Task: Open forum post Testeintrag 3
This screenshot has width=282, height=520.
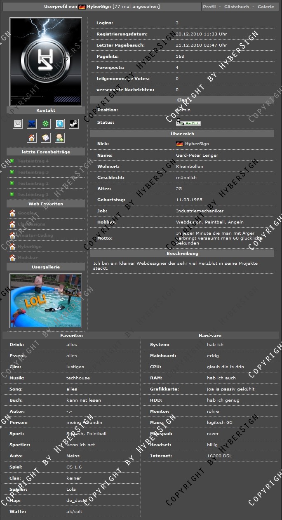Action: point(33,172)
